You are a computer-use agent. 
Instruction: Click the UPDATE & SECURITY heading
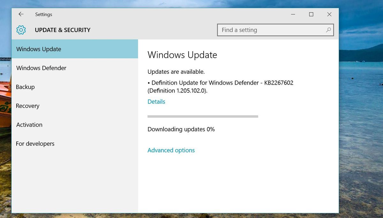pos(62,30)
